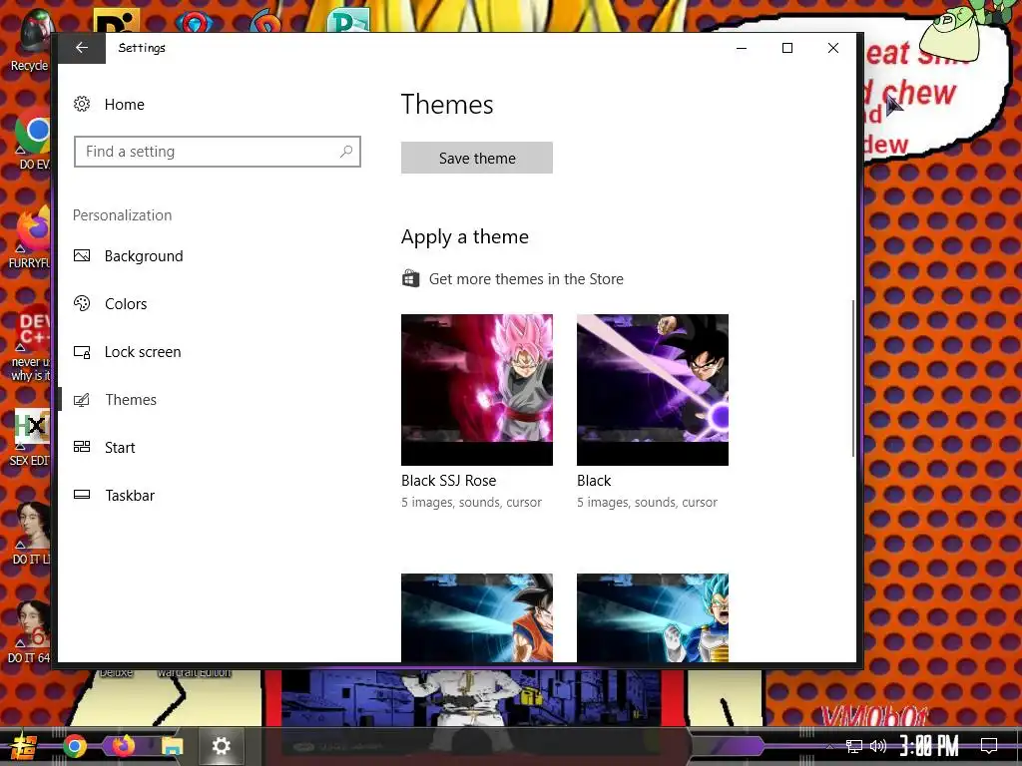
Task: Open Background personalization page
Action: tap(144, 256)
